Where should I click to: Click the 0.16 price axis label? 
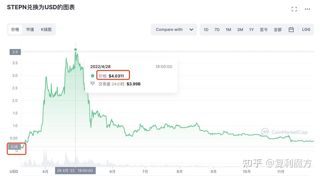15,147
